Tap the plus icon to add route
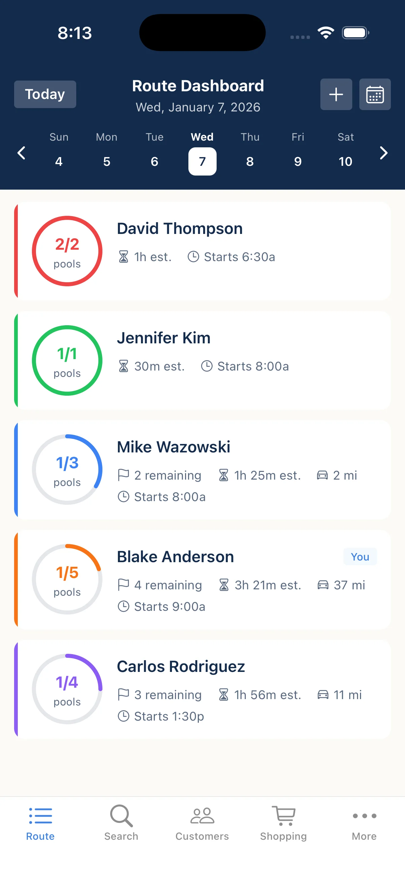The image size is (405, 880). [335, 94]
